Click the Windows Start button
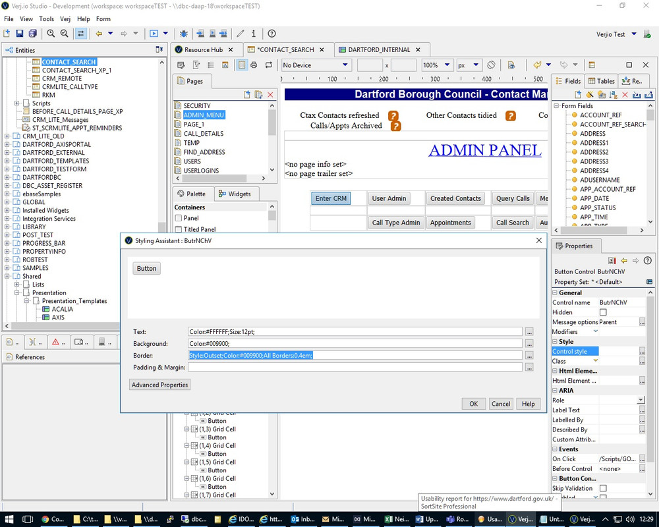This screenshot has width=659, height=527. point(9,519)
